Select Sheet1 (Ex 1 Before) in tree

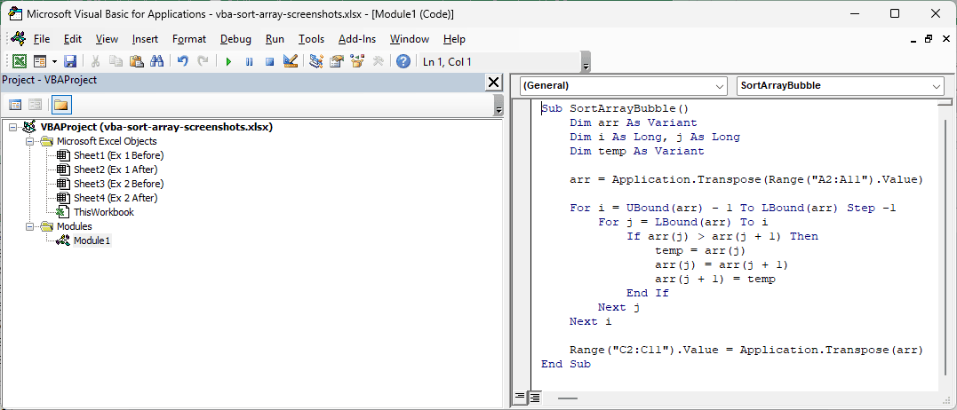click(x=118, y=155)
